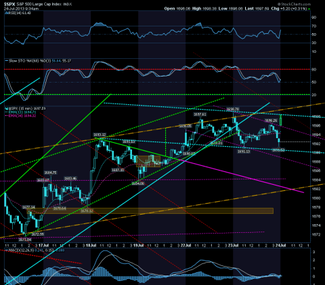Click the 1691.13 low price label

[x=244, y=152]
